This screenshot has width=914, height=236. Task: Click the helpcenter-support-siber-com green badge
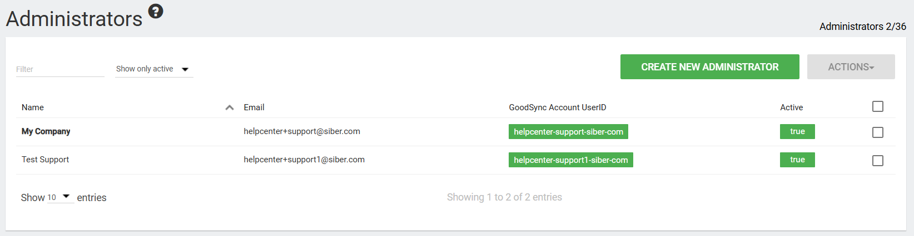(x=568, y=132)
